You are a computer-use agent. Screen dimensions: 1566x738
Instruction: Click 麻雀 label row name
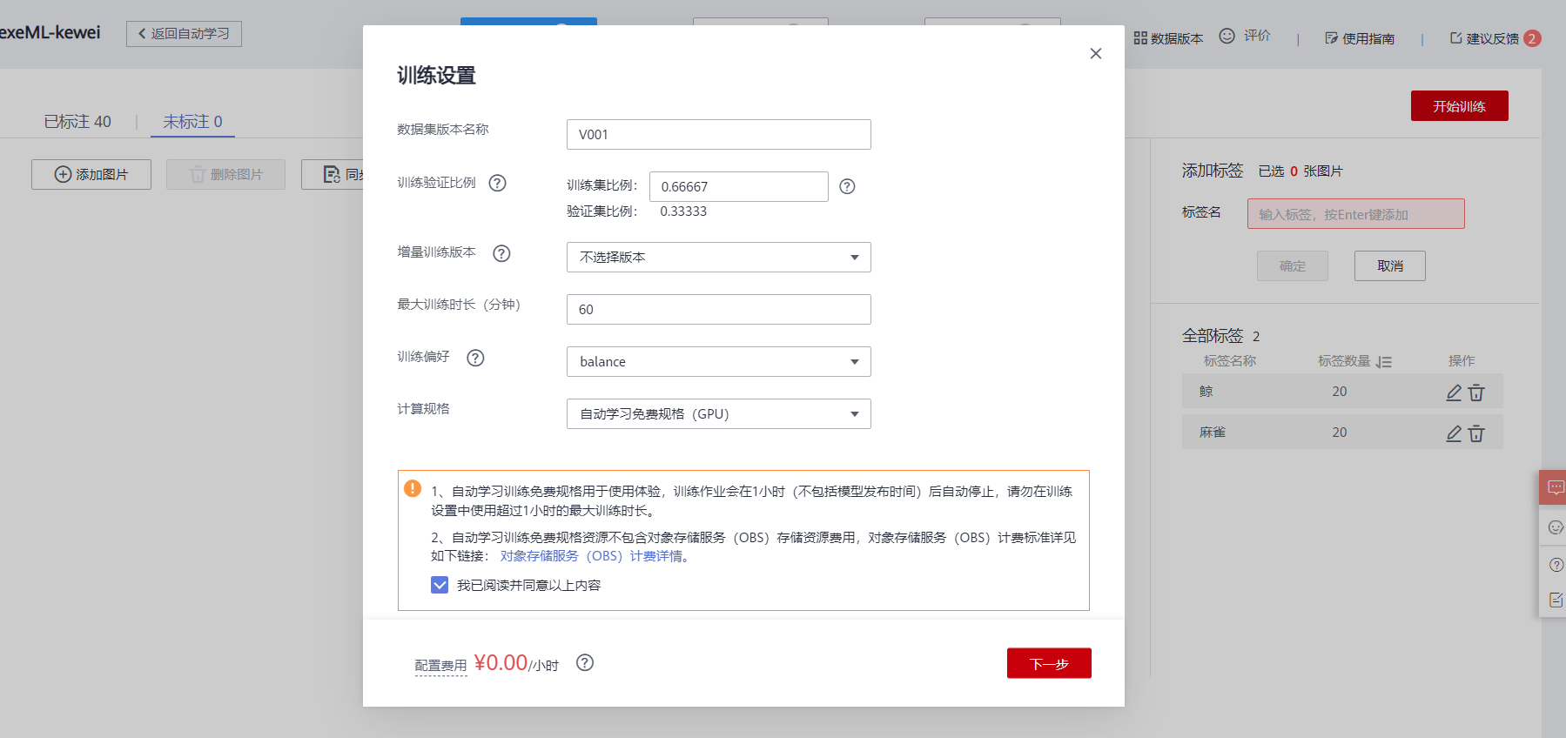click(x=1212, y=433)
